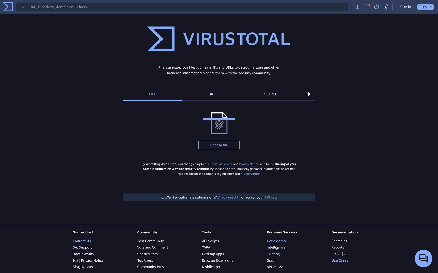Open Desktop Apps link
The image size is (438, 273).
click(x=213, y=254)
